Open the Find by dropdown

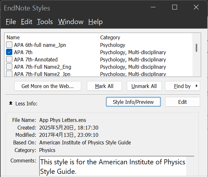(x=182, y=86)
